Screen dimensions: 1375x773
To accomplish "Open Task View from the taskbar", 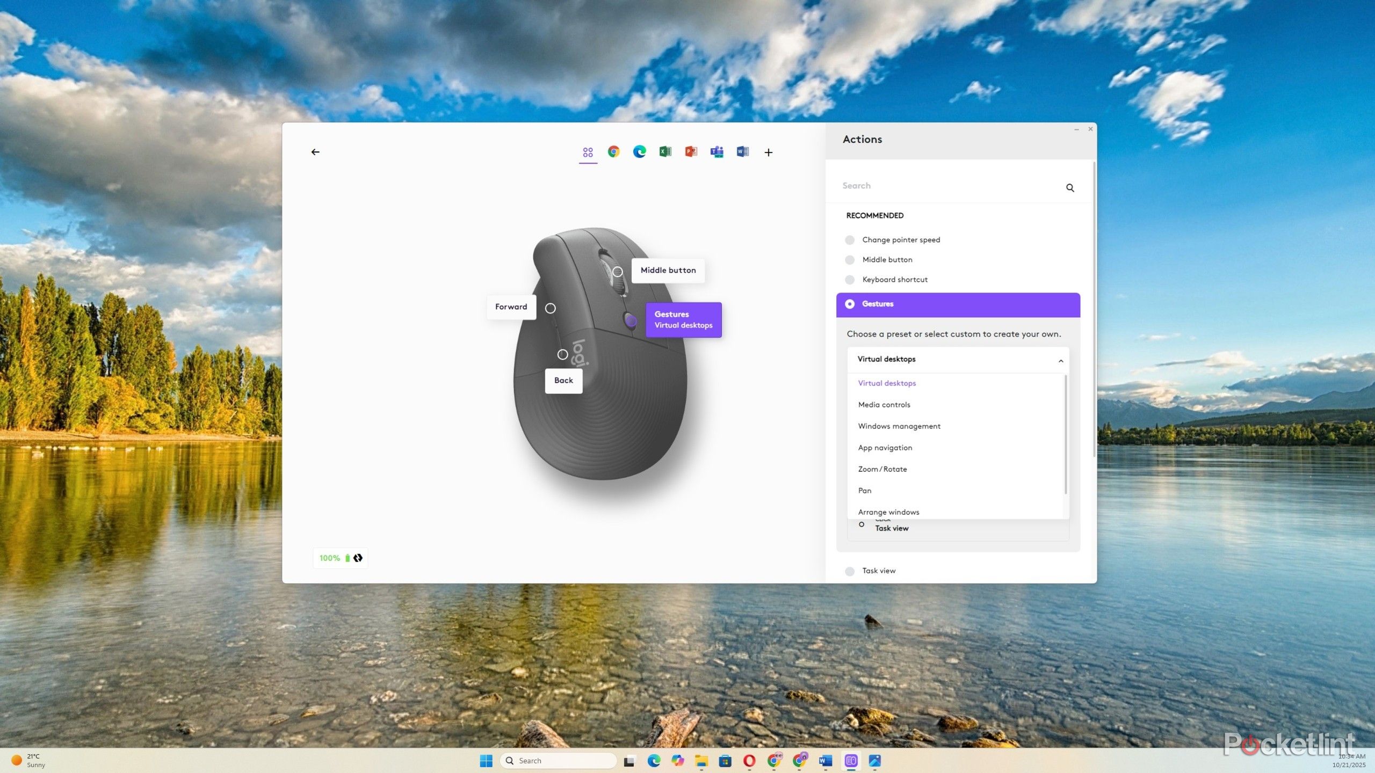I will [x=629, y=760].
